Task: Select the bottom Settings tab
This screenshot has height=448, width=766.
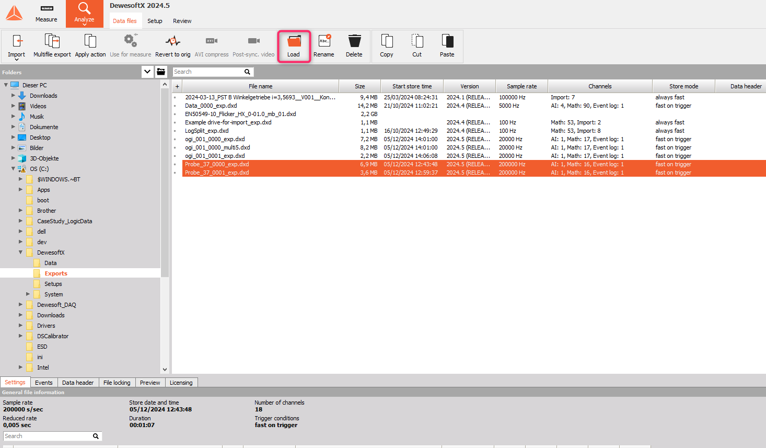Action: [15, 382]
